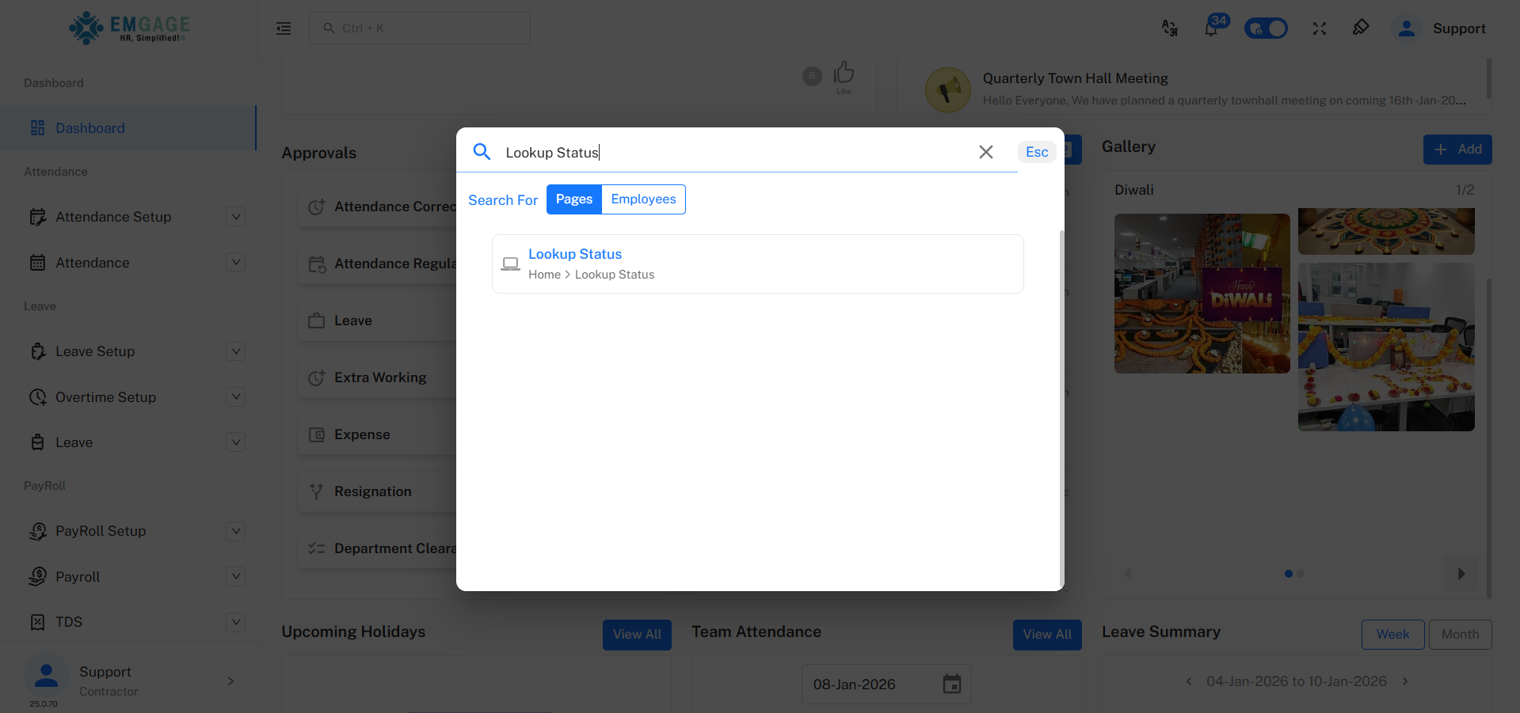Image resolution: width=1520 pixels, height=713 pixels.
Task: Expand the Overtime Setup section
Action: point(235,396)
